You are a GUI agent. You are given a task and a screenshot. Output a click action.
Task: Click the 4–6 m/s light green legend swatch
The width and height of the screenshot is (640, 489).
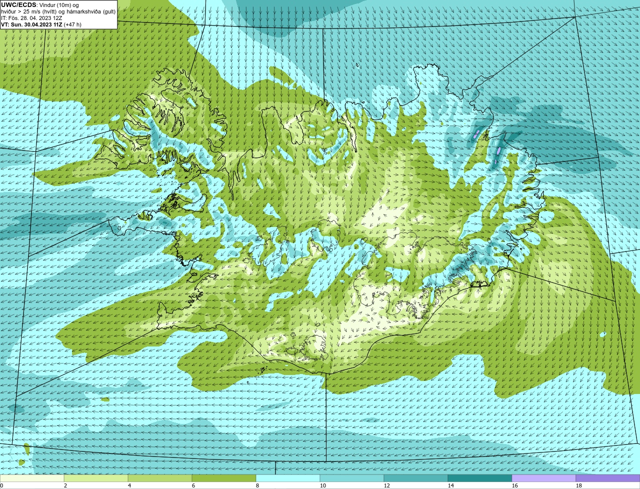160,478
